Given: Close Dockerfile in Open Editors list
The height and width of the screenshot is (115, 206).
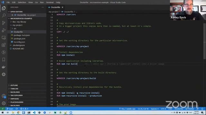Looking at the screenshot, I should [x=12, y=15].
